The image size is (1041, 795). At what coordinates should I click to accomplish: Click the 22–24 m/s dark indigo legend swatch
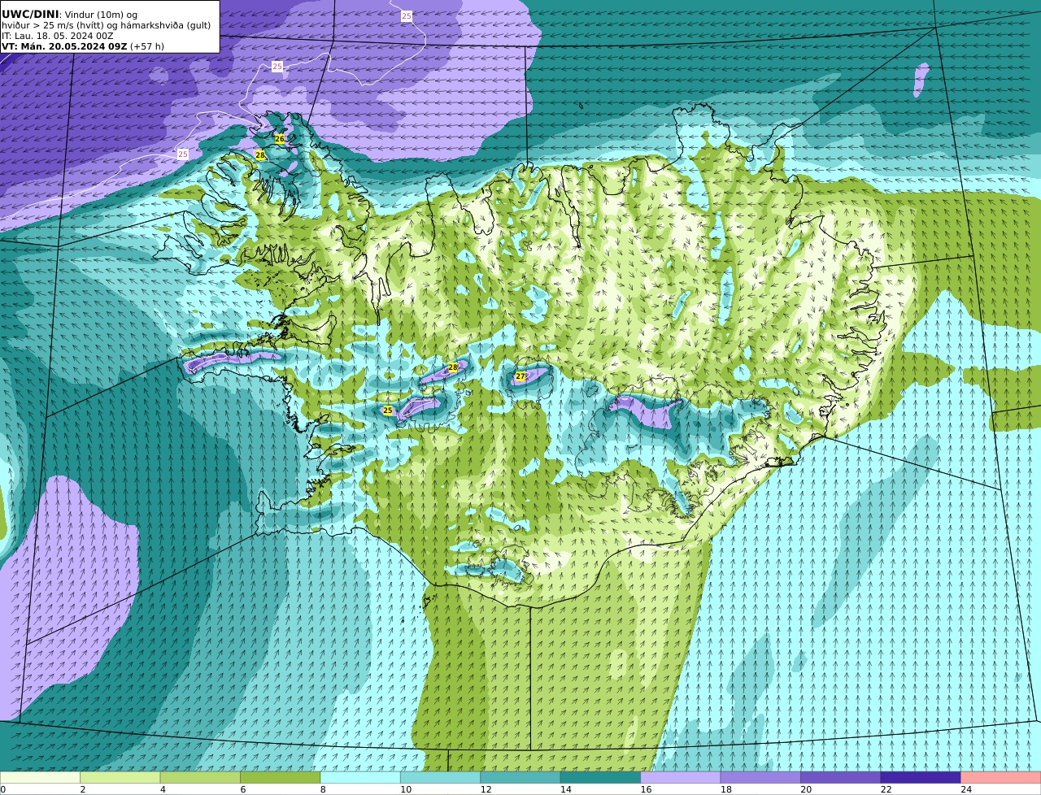[x=921, y=778]
